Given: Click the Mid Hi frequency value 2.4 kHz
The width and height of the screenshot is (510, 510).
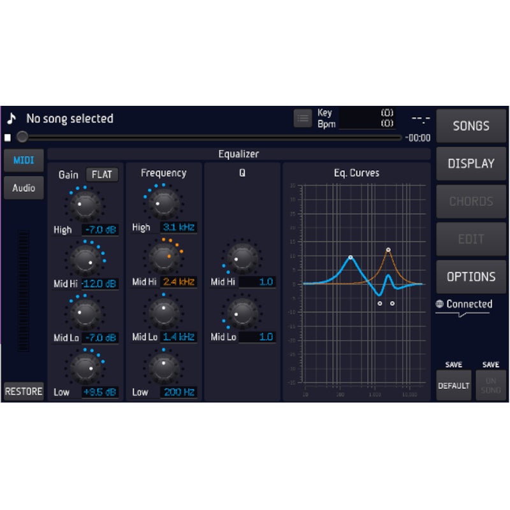Looking at the screenshot, I should 178,282.
